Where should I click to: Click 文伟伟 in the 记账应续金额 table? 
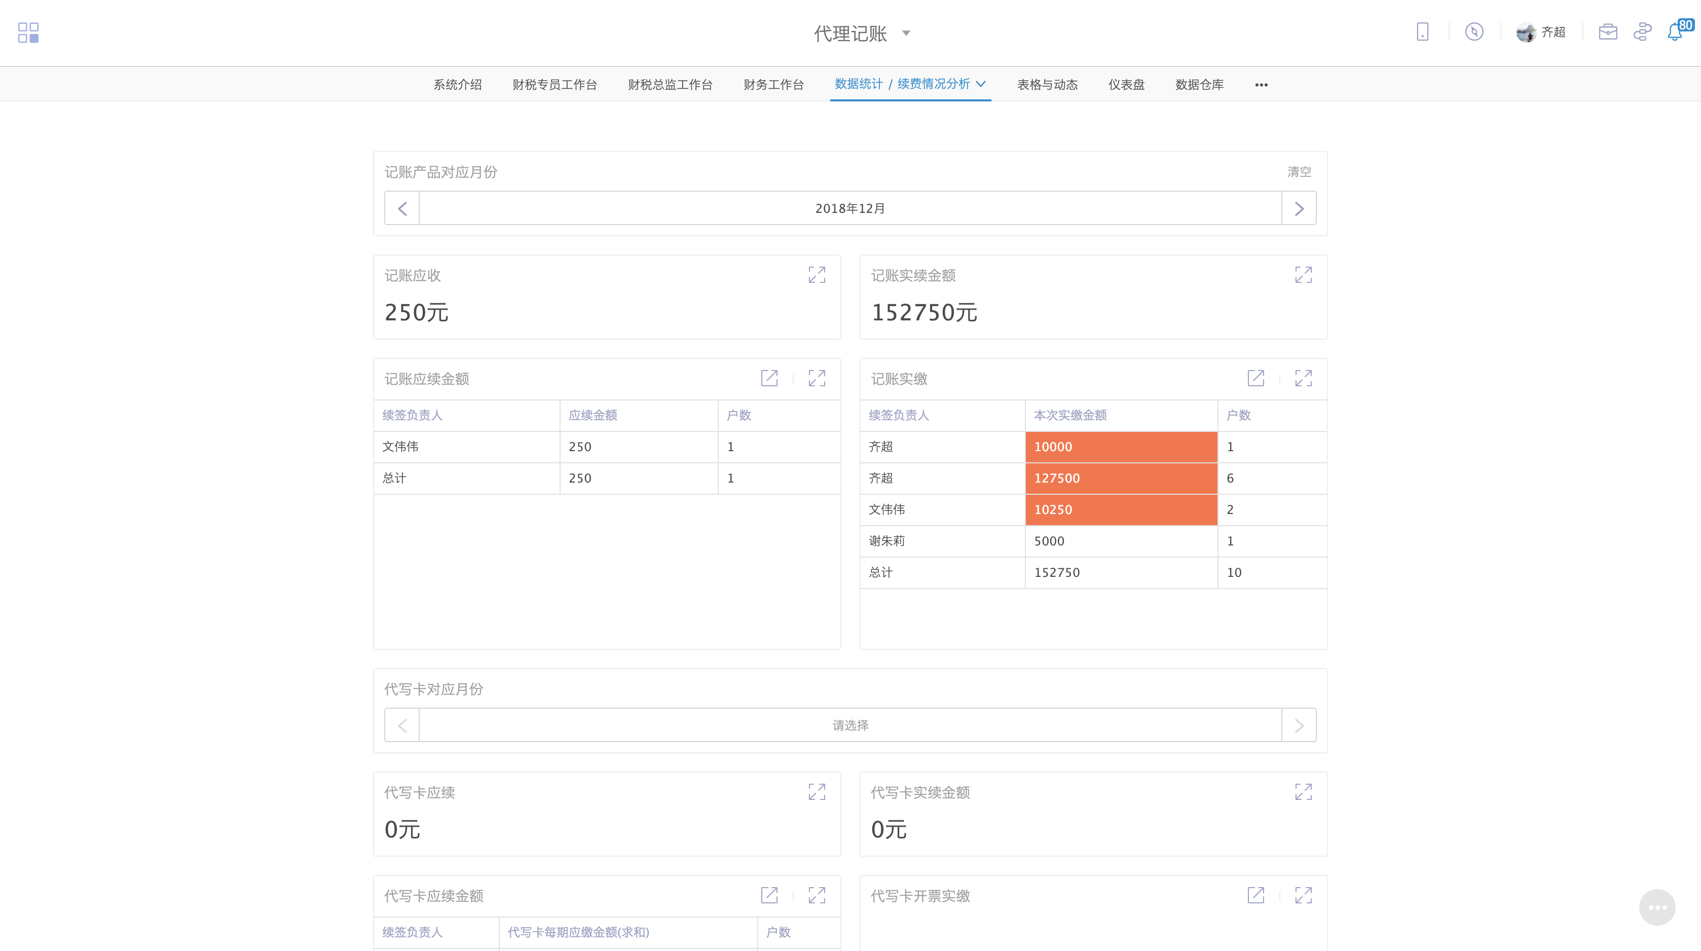(400, 447)
